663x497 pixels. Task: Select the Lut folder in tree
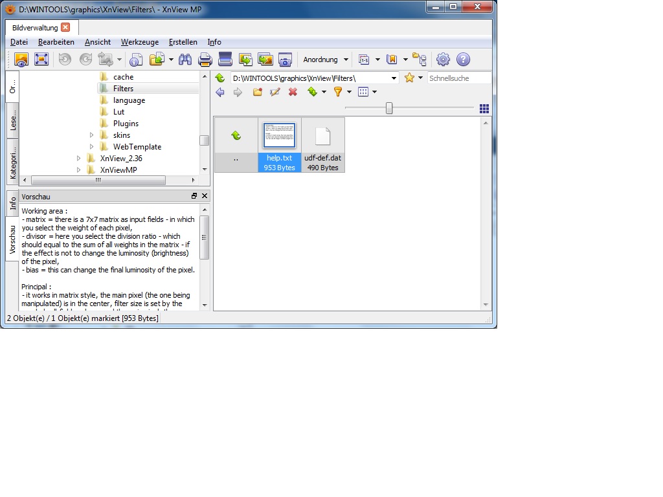tap(118, 112)
